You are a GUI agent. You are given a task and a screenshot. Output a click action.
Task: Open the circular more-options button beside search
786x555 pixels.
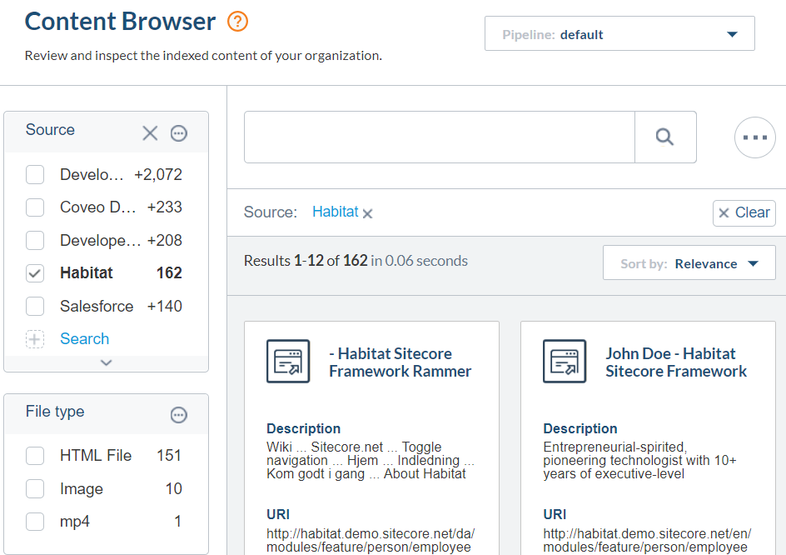click(x=754, y=137)
